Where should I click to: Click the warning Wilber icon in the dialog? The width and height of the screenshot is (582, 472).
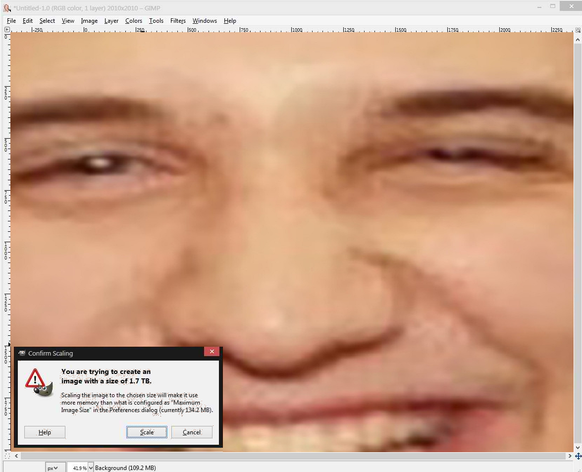tap(39, 383)
